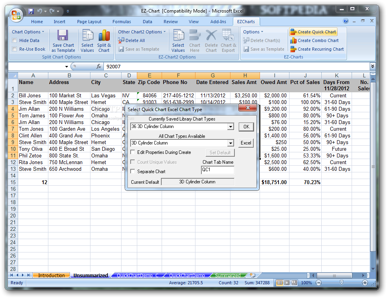Click the Office Button orb

(x=16, y=15)
